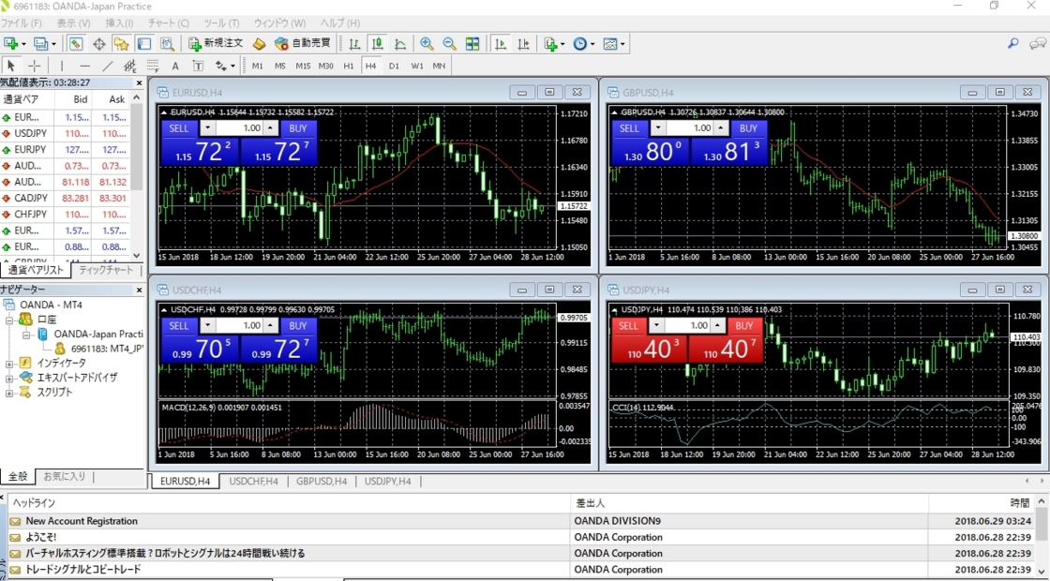The image size is (1050, 581).
Task: Select the equidistant channel tool
Action: (130, 66)
